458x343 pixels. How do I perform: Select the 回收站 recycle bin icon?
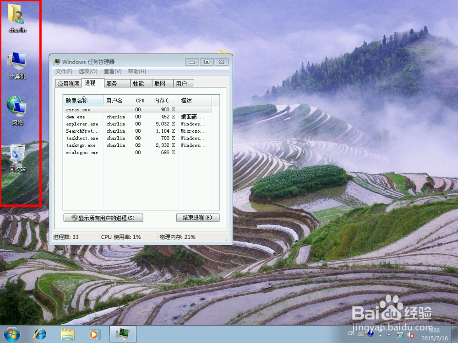(x=17, y=157)
